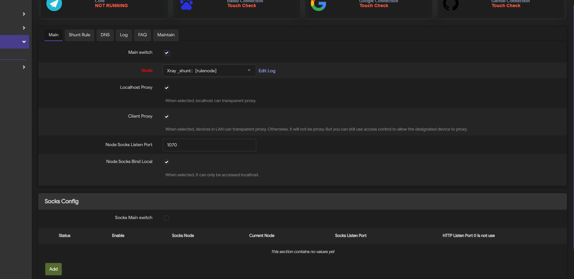Click the Socks Node column header

(183, 236)
